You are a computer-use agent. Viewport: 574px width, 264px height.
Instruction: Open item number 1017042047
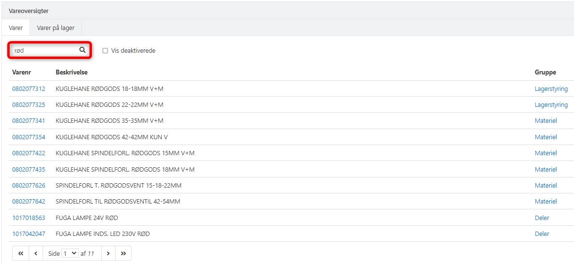tap(29, 234)
